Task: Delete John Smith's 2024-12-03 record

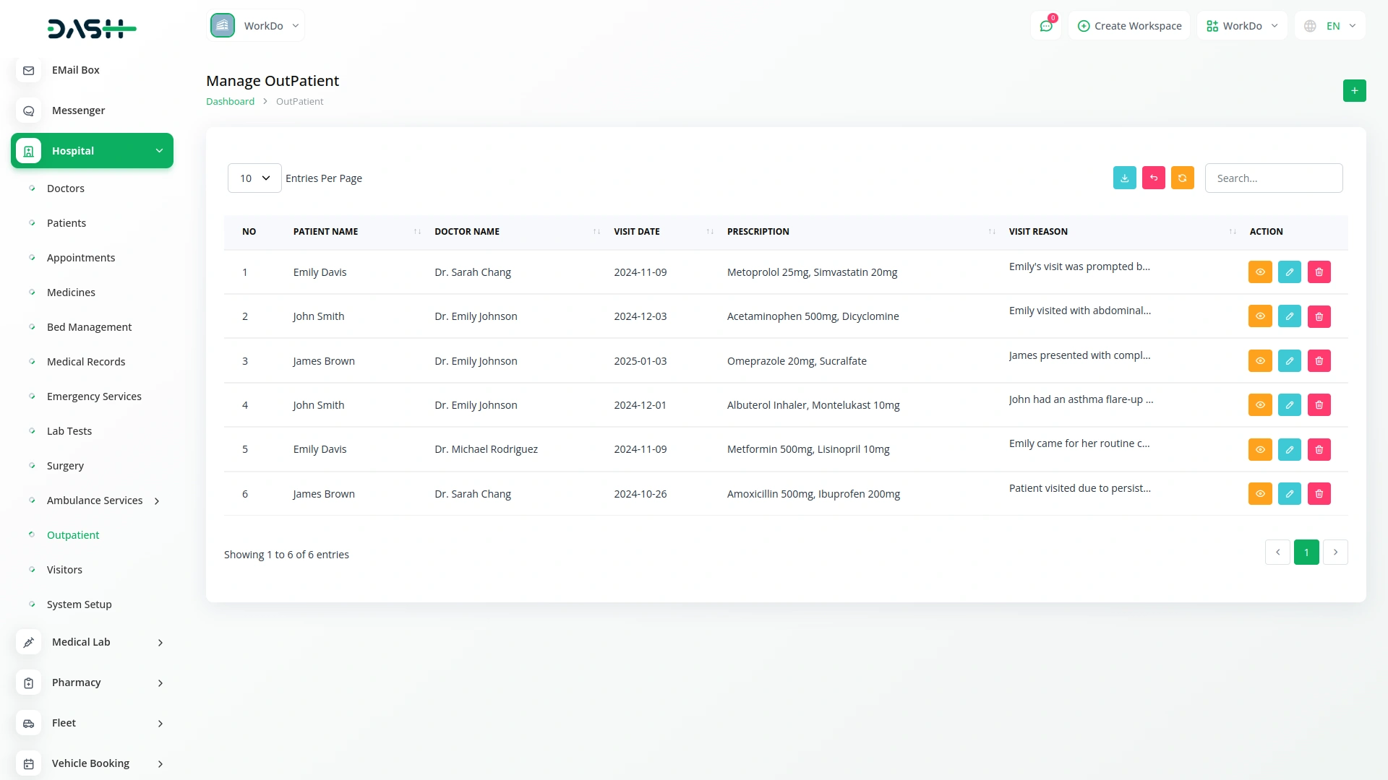Action: [x=1319, y=316]
